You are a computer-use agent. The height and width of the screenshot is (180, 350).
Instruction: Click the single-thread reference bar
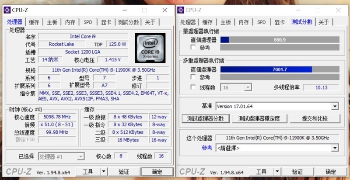pyautogui.click(x=280, y=47)
